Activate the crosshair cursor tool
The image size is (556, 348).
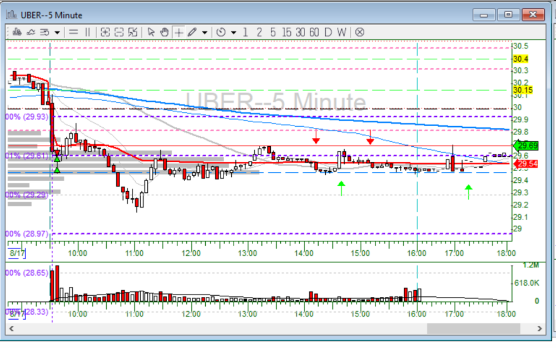[x=178, y=32]
